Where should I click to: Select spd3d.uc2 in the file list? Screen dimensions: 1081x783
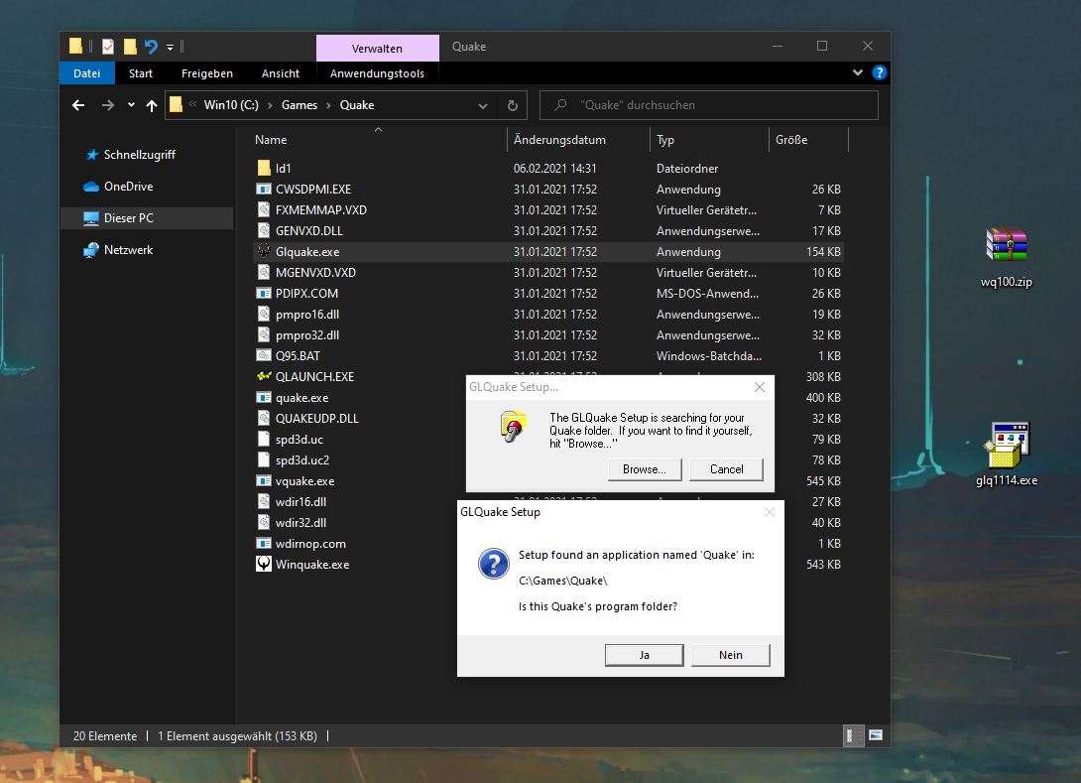[x=301, y=459]
